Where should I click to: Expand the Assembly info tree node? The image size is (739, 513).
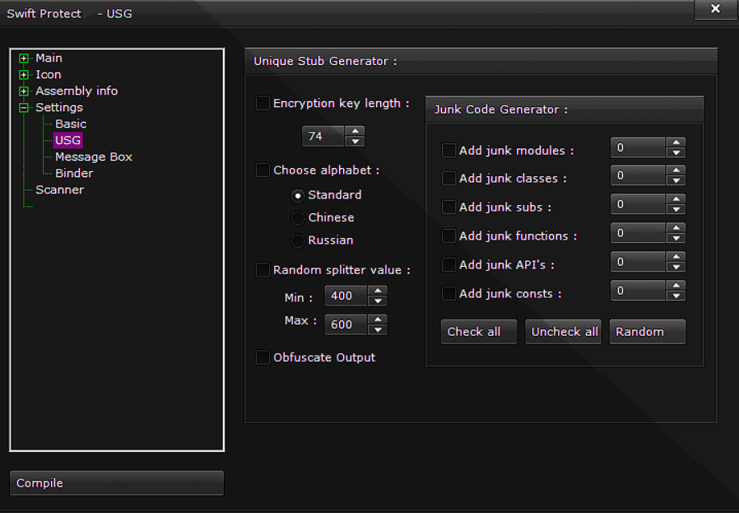24,91
